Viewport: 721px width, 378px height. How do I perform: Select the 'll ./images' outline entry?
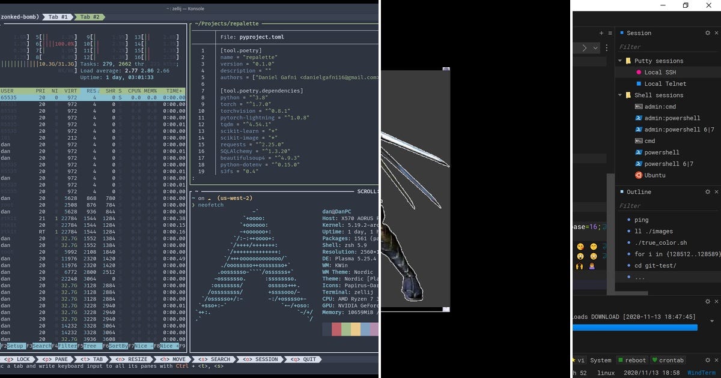coord(654,231)
